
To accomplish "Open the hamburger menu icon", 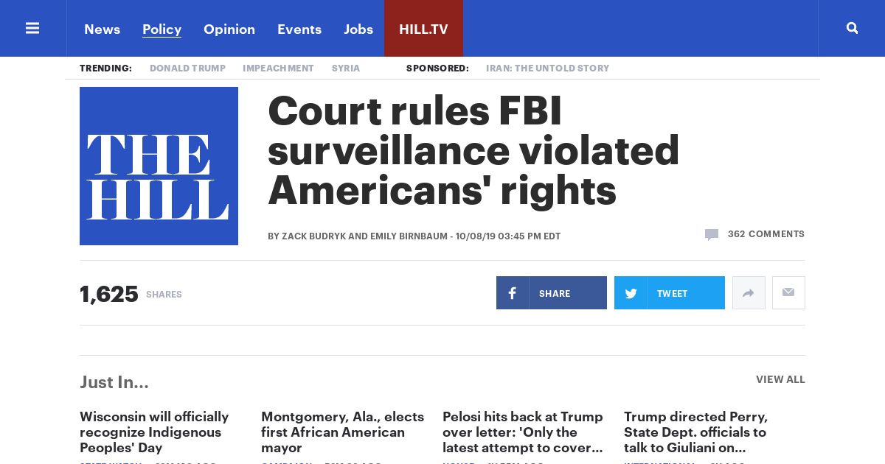I will point(32,28).
